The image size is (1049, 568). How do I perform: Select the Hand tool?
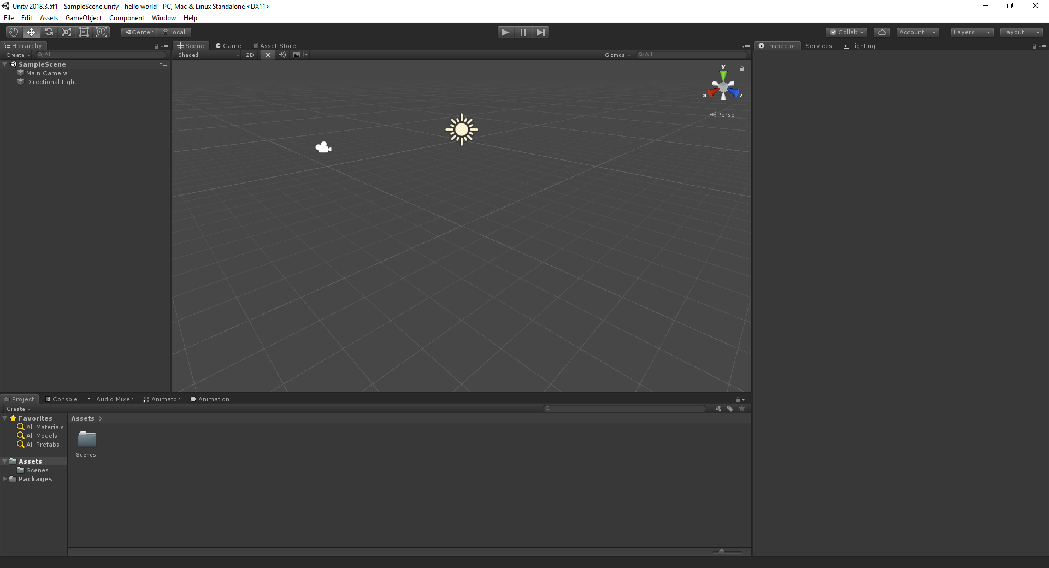(13, 32)
